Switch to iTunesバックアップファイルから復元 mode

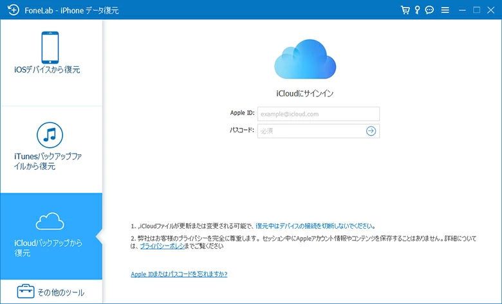tap(50, 148)
